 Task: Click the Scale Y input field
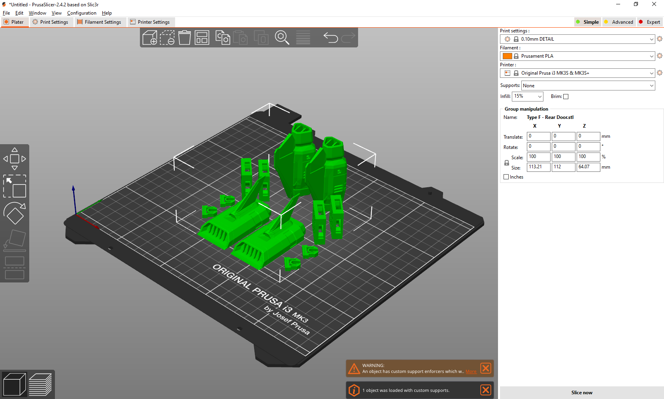[x=564, y=157]
